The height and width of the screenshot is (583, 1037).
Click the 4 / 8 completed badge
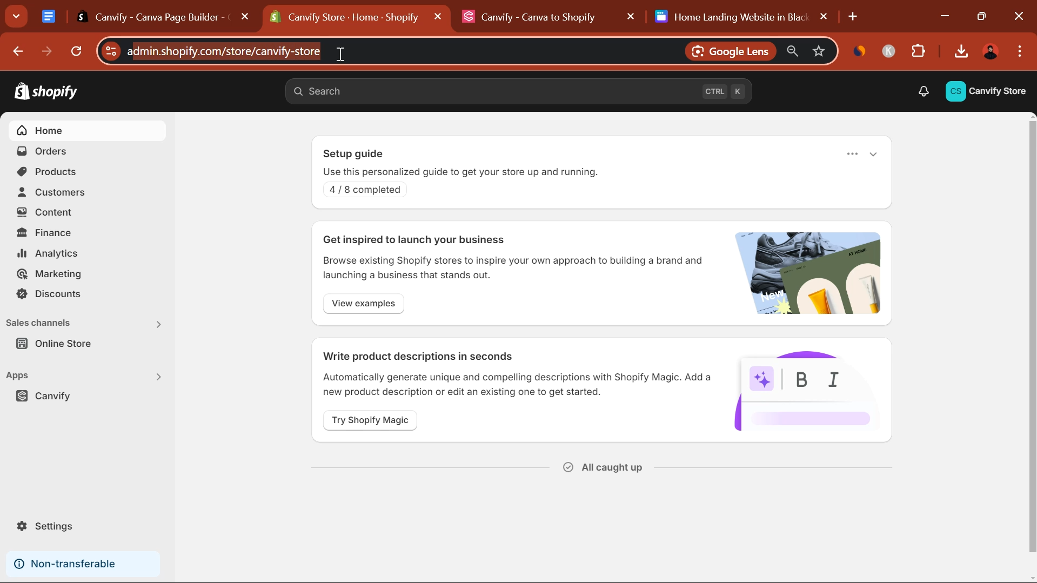365,190
